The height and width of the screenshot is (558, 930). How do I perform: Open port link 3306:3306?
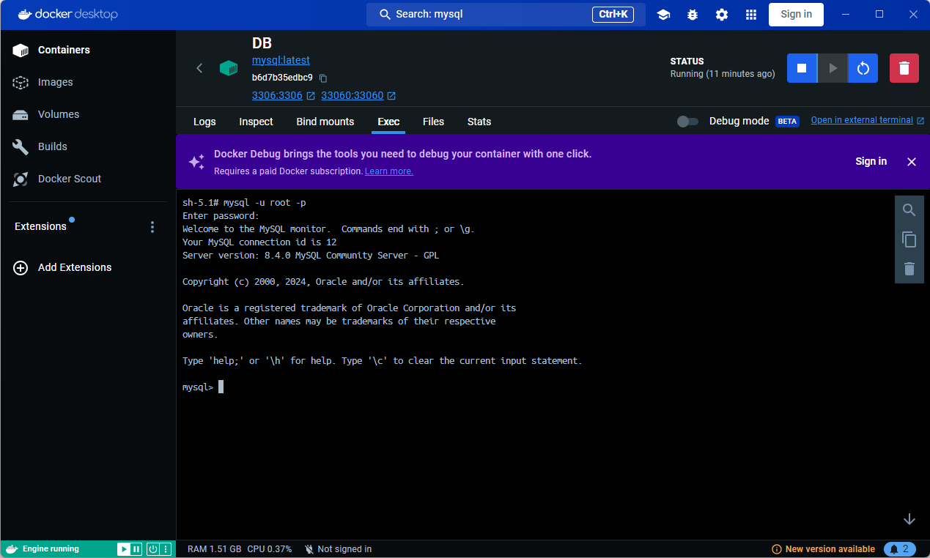click(x=277, y=95)
